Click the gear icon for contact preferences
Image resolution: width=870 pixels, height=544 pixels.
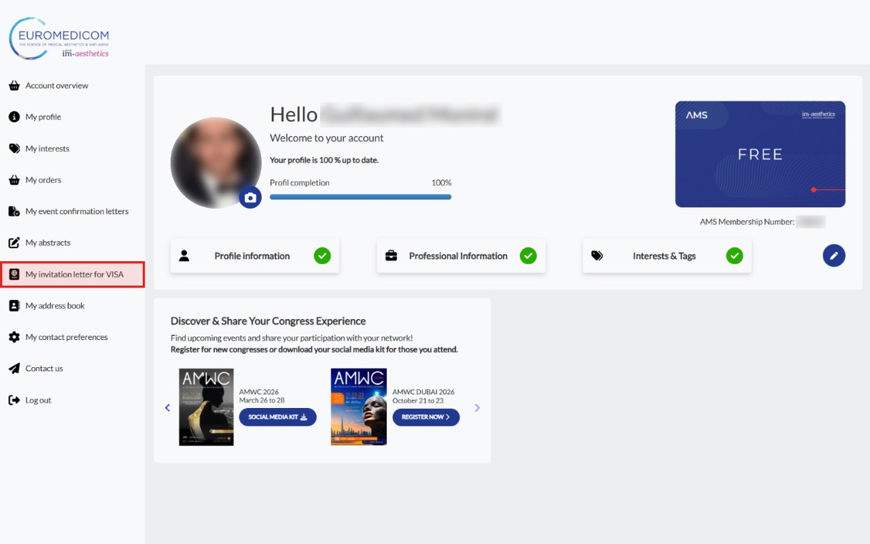pyautogui.click(x=14, y=337)
